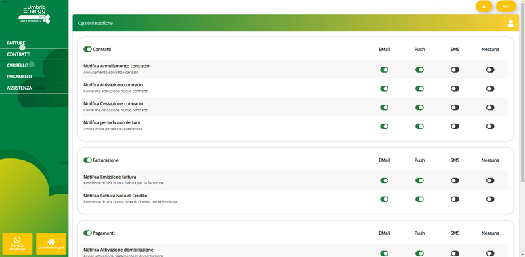Viewport: 525px width, 257px height.
Task: Enable SMS for Notifica Annullamento contratto
Action: click(455, 70)
